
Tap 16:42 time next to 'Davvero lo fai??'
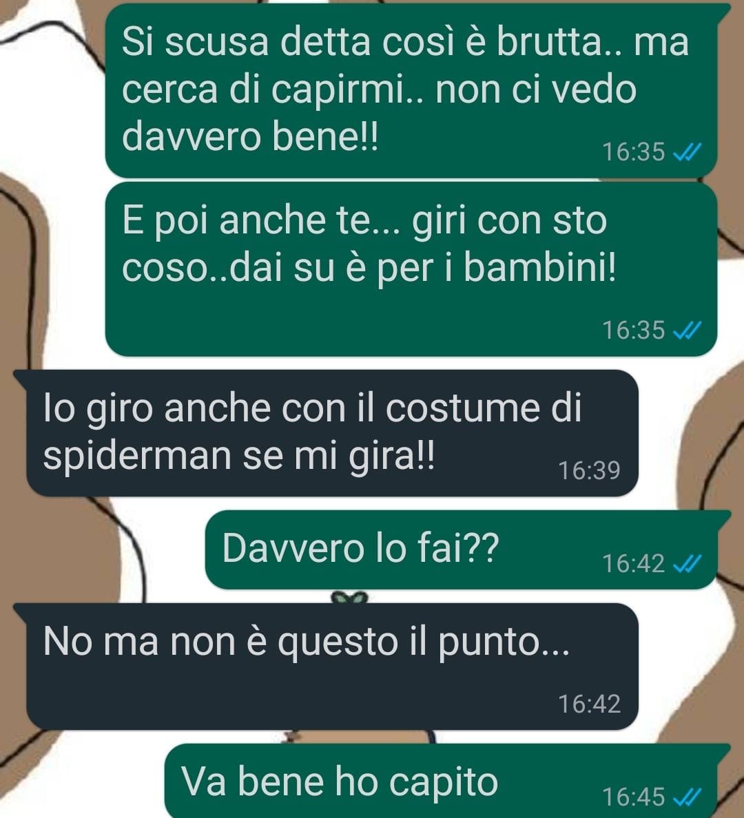coord(634,563)
